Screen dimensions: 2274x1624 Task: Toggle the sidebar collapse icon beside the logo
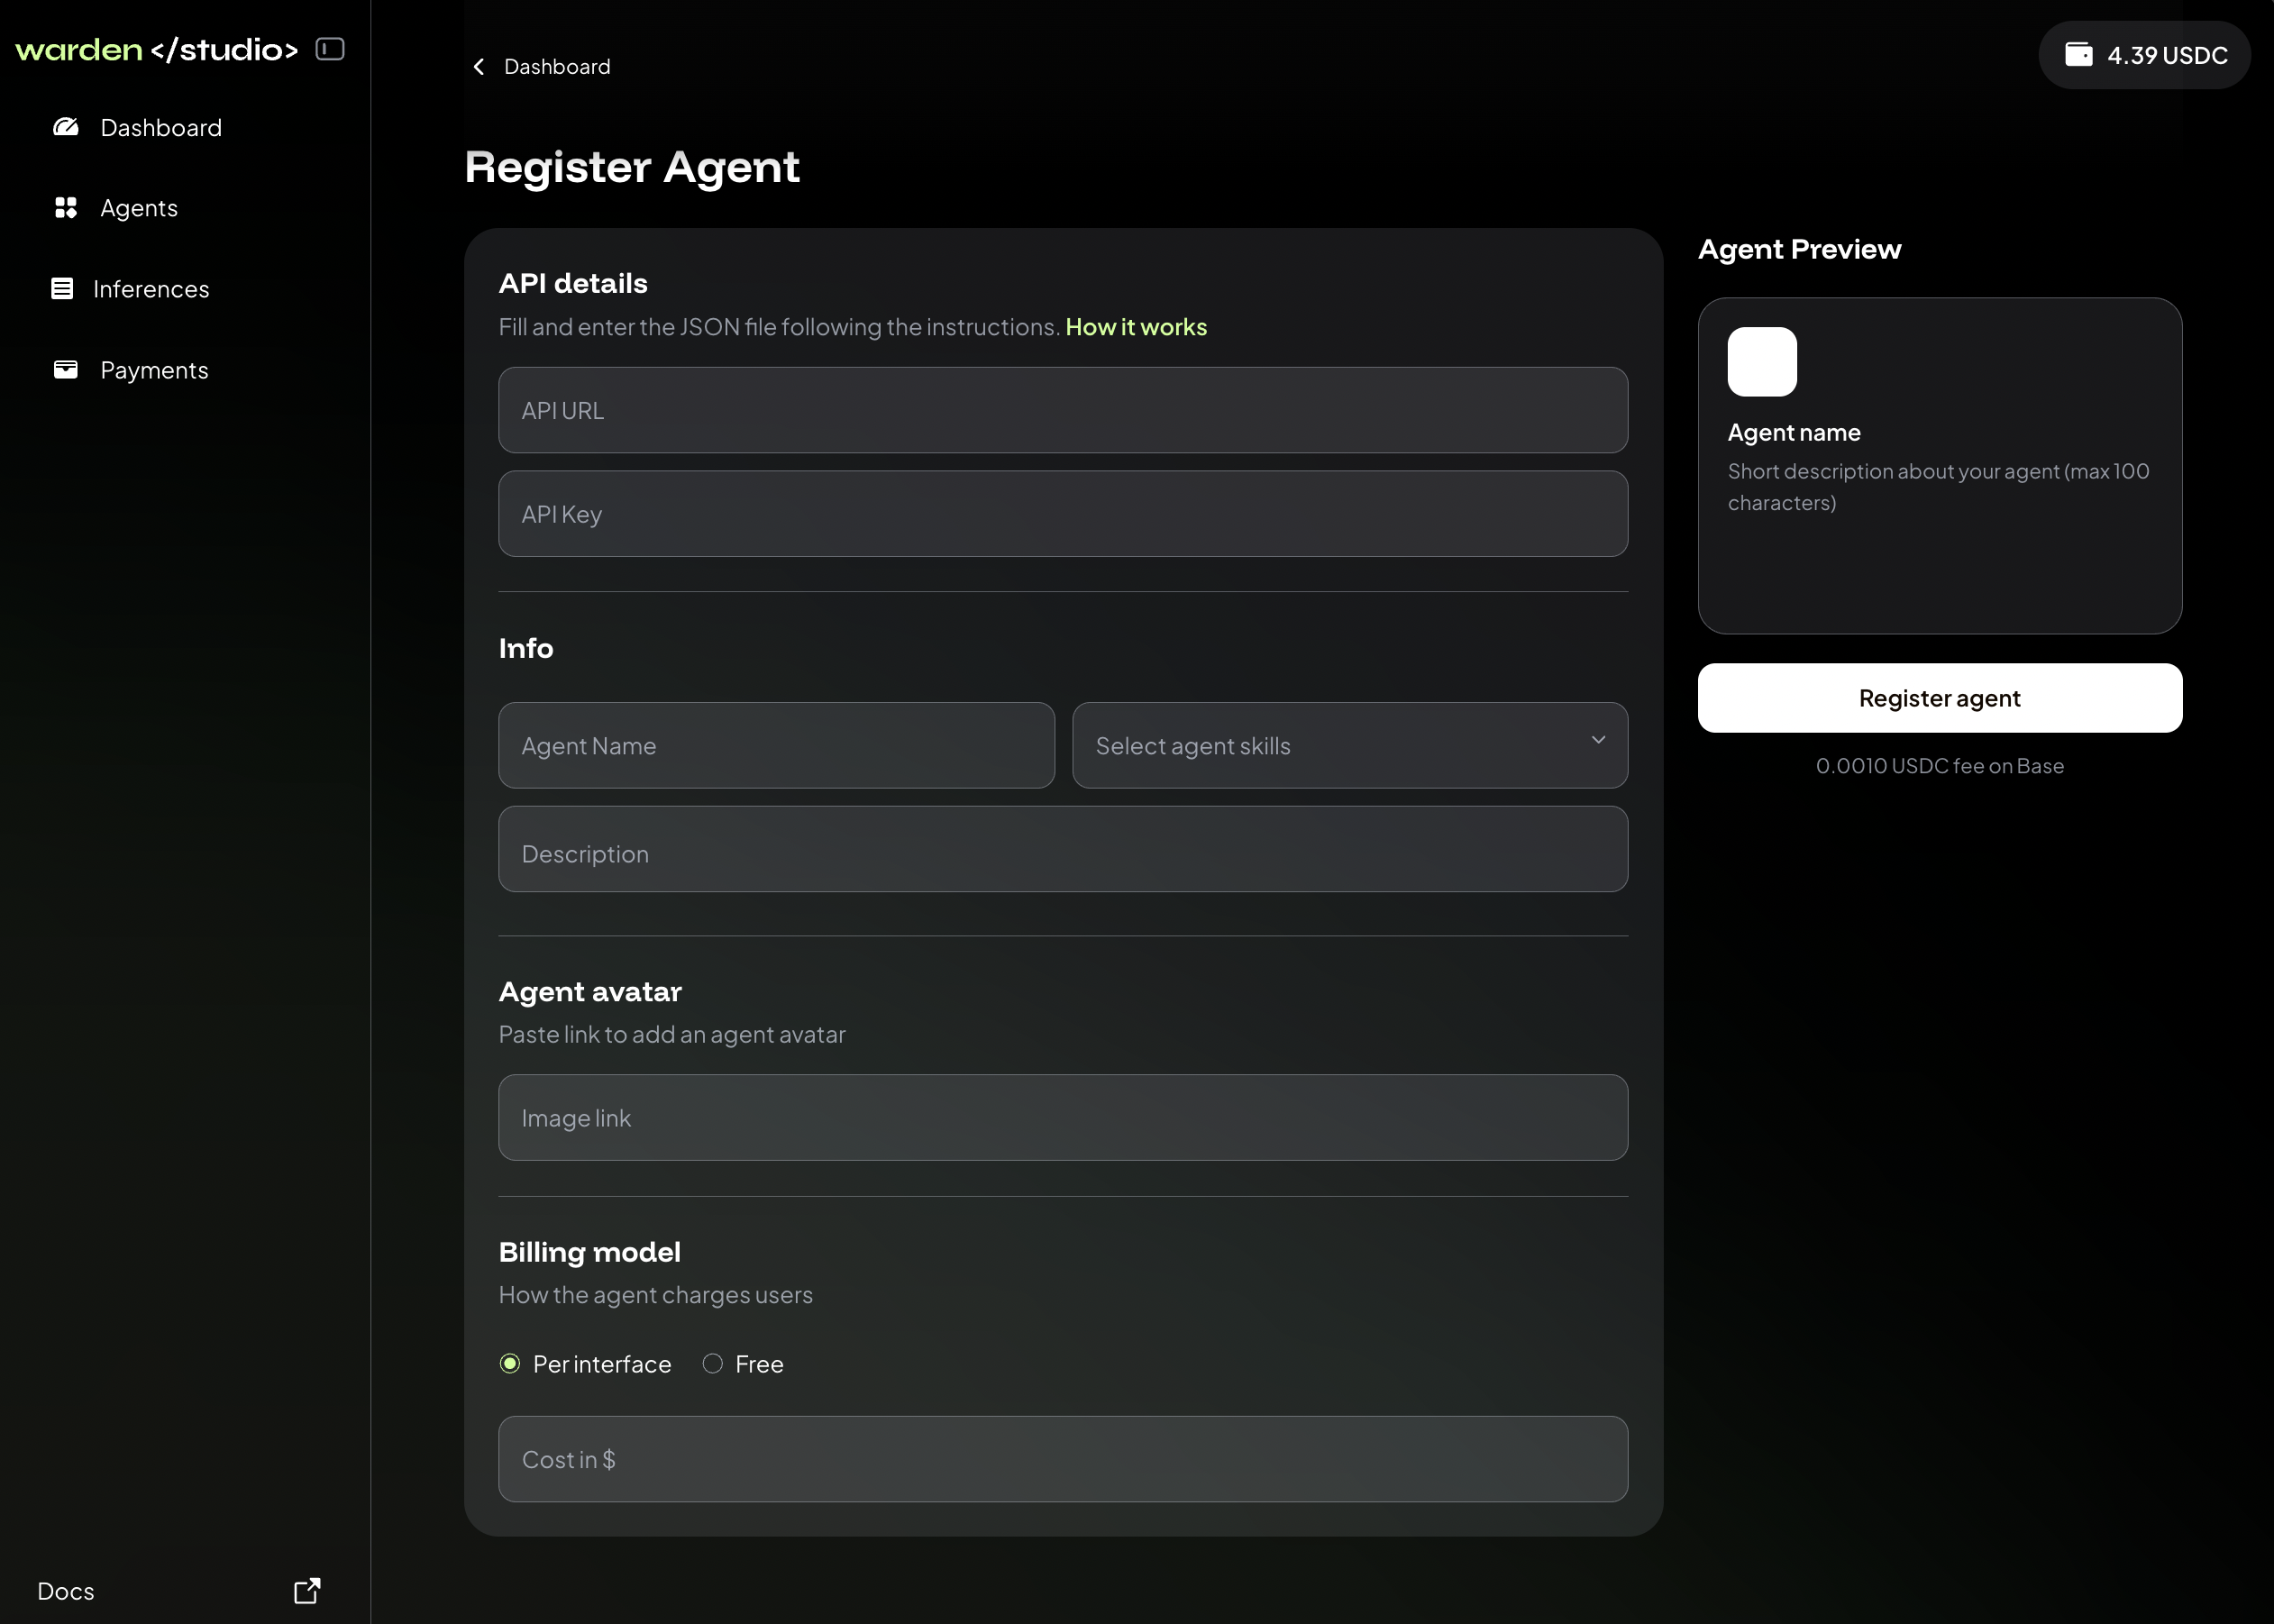click(x=331, y=48)
